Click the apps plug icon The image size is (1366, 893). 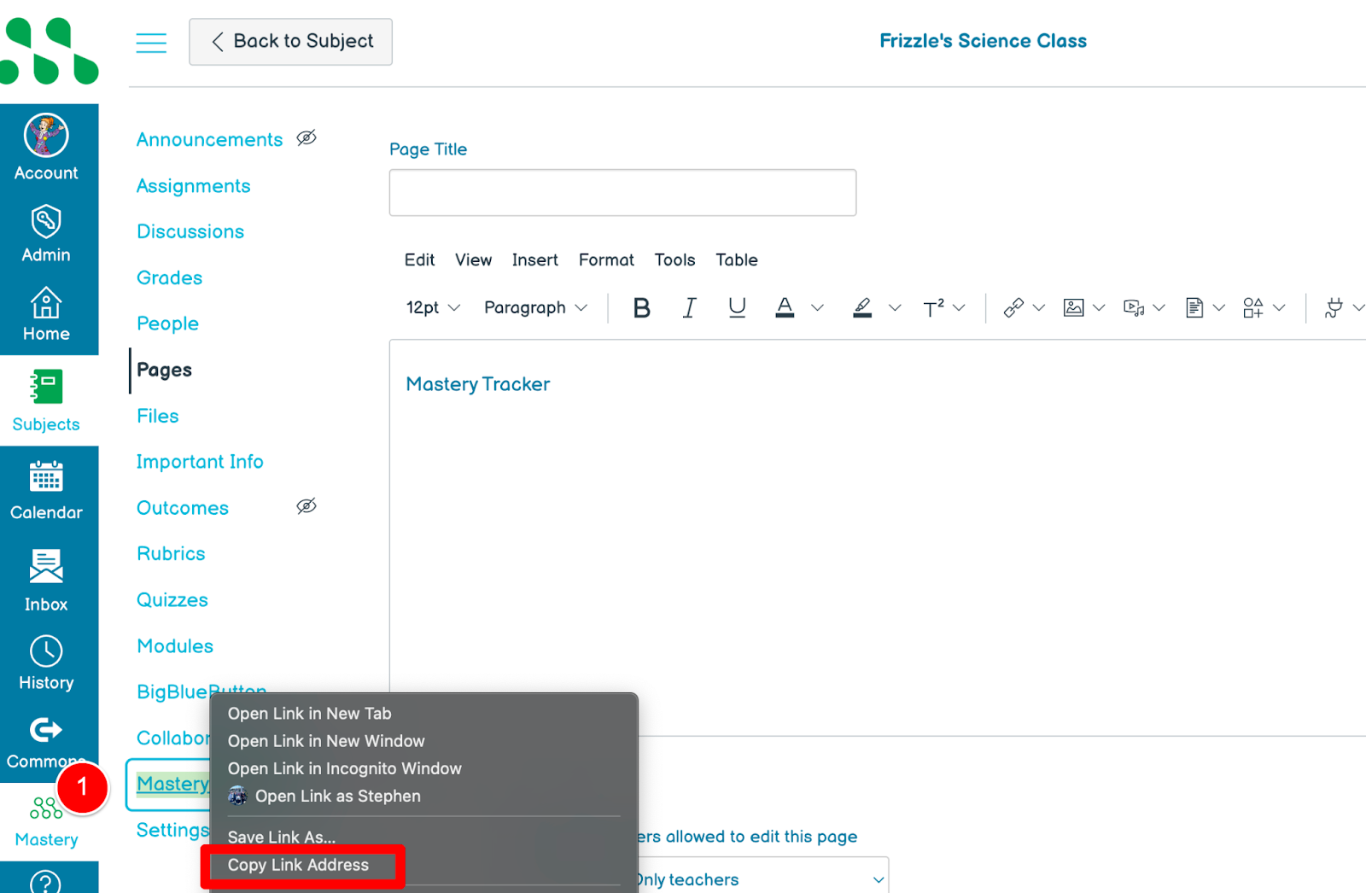pyautogui.click(x=1334, y=307)
